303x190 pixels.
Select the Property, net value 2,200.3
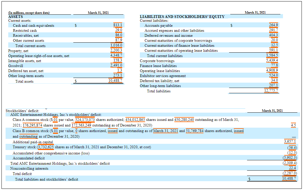tap(116, 50)
